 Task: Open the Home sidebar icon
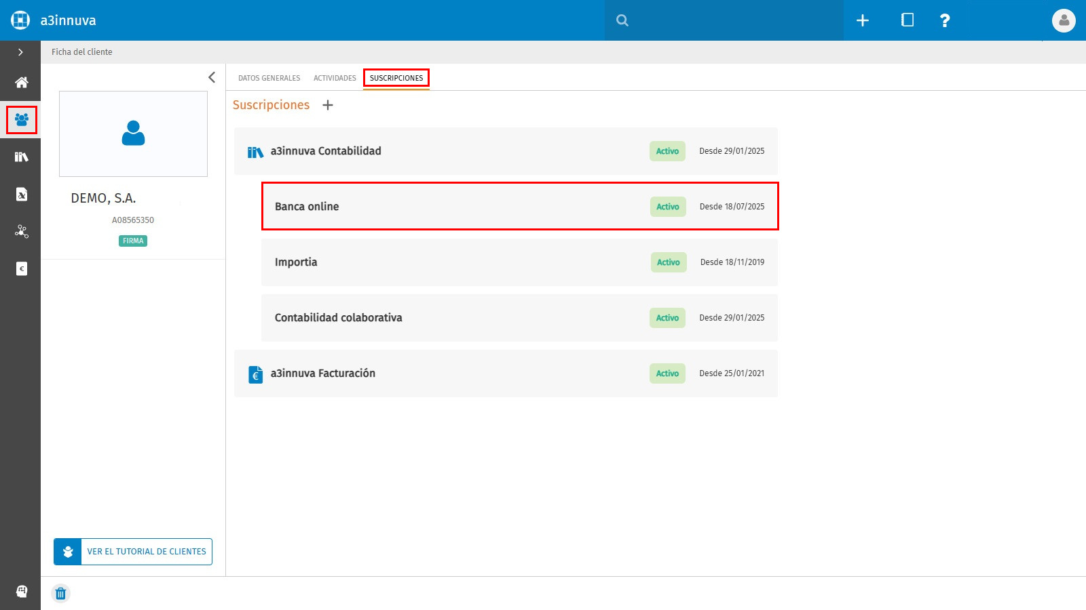[x=22, y=83]
